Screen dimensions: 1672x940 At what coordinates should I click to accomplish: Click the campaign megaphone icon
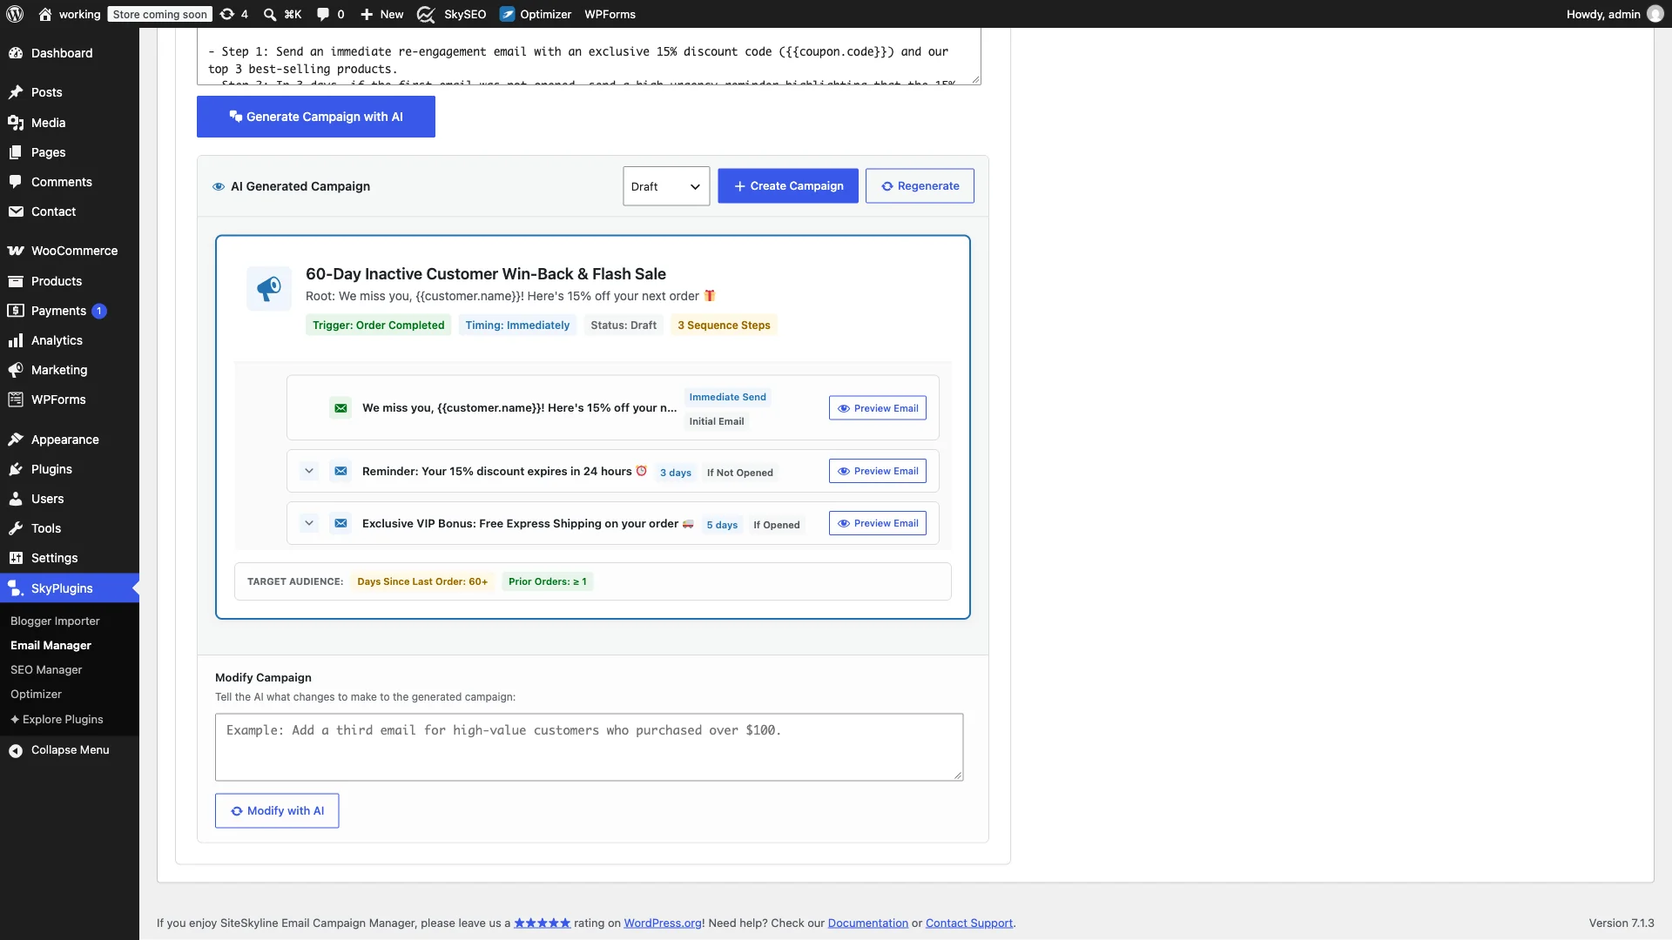pos(269,288)
